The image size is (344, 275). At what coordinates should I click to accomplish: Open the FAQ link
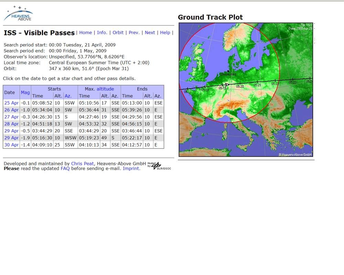coord(65,168)
